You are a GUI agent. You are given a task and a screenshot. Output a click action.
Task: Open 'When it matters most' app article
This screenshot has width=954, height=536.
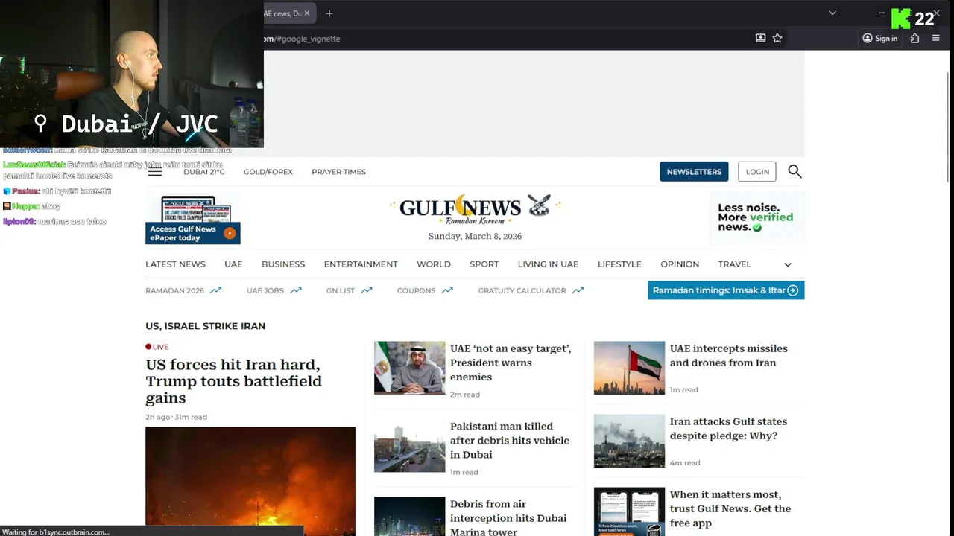pos(730,508)
